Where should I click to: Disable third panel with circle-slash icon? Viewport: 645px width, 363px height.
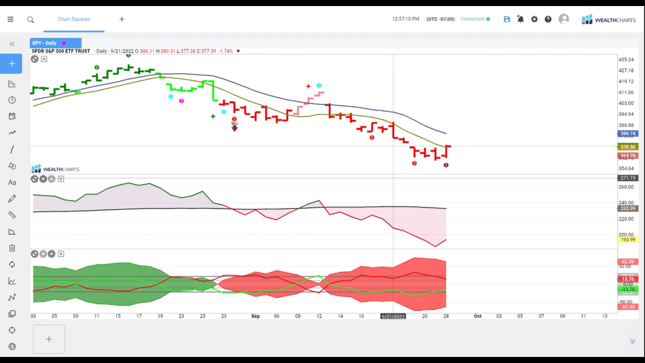35,254
